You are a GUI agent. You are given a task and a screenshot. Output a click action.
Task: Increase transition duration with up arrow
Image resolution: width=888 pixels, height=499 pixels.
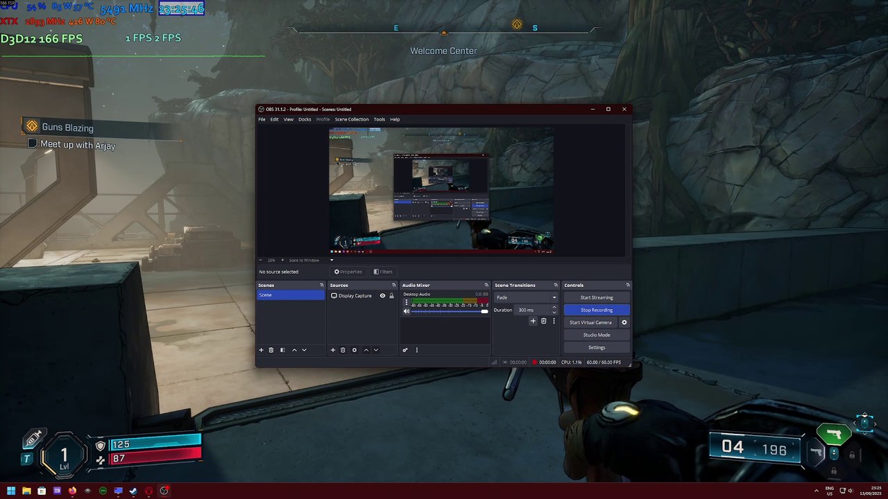click(554, 308)
